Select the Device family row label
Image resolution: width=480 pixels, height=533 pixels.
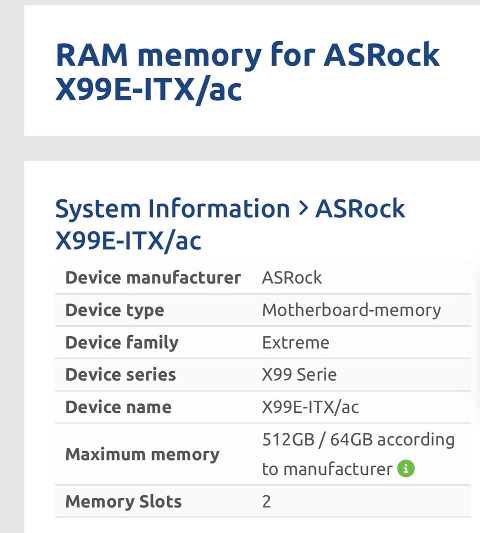(x=122, y=342)
